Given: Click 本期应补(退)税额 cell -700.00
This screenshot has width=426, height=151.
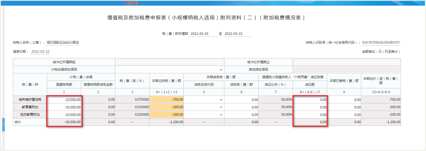Looking at the screenshot, I should [381, 100].
